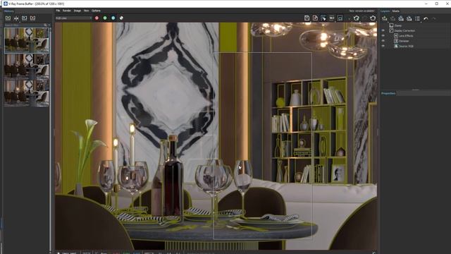Select the Source: RGB layer
Image resolution: width=451 pixels, height=254 pixels.
point(406,46)
